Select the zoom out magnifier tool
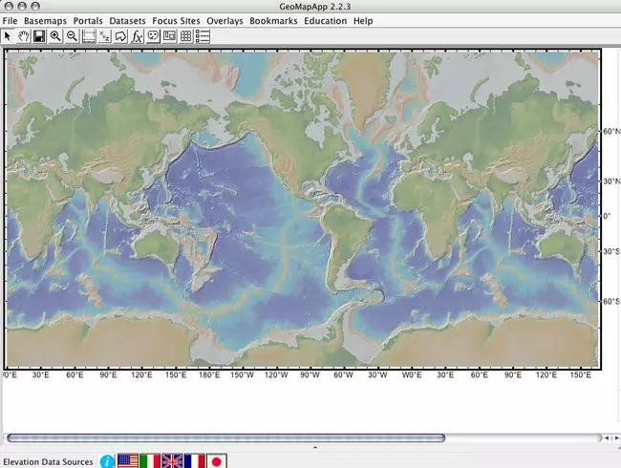 click(72, 36)
